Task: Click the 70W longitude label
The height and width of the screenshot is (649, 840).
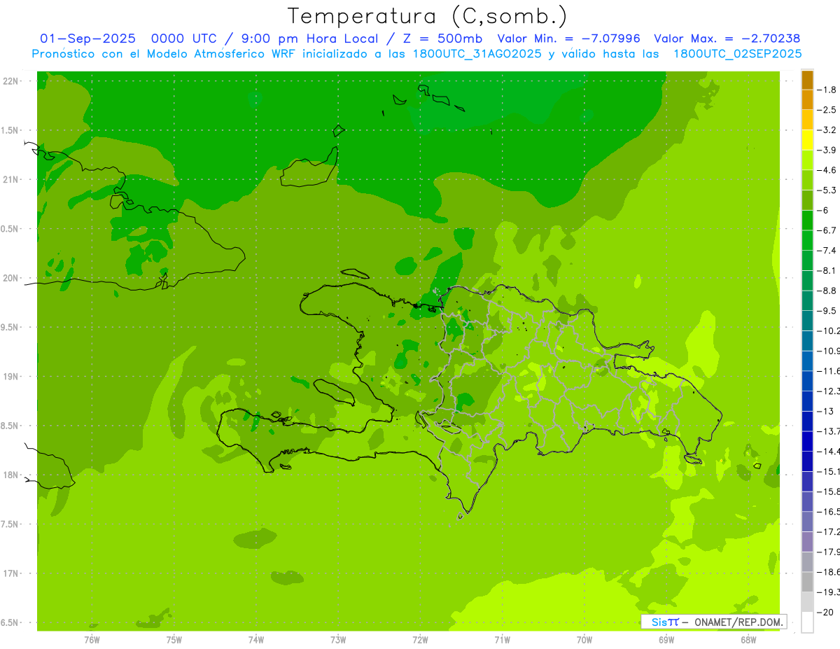Action: 584,639
